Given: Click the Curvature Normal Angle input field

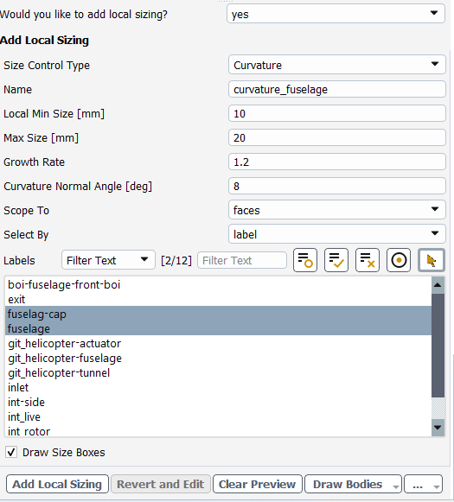Looking at the screenshot, I should pyautogui.click(x=337, y=186).
